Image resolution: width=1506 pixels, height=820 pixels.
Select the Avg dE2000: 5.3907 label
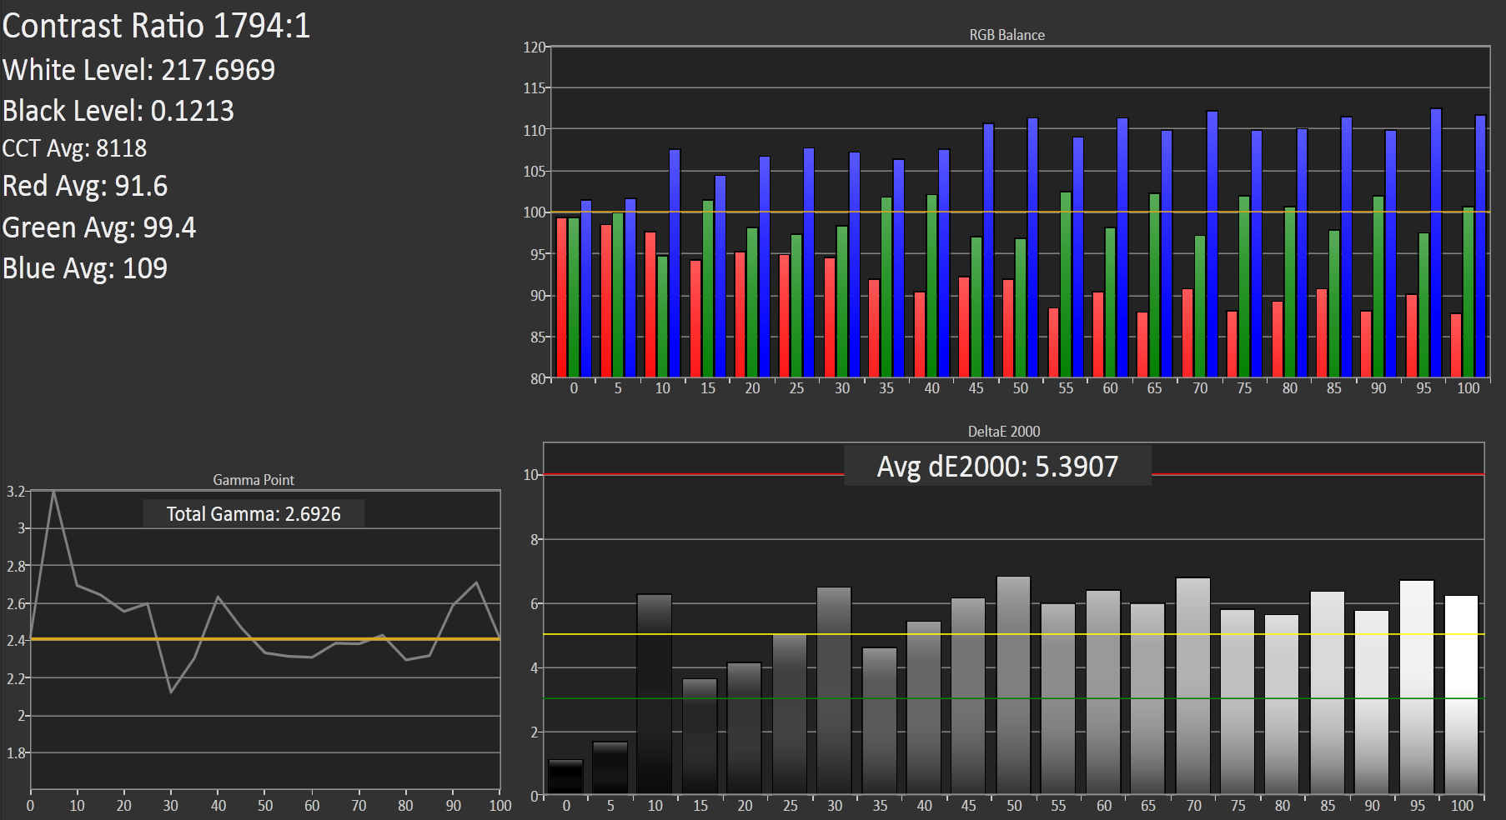(x=997, y=467)
